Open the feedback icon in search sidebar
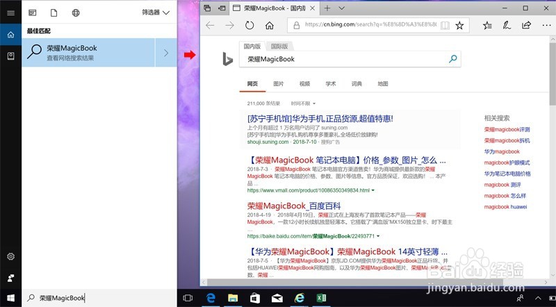556x307 pixels. point(10,278)
